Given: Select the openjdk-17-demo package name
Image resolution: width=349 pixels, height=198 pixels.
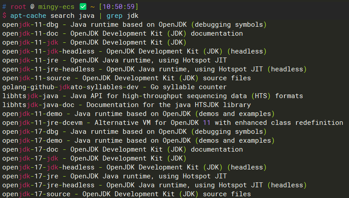Looking at the screenshot, I should coord(32,140).
